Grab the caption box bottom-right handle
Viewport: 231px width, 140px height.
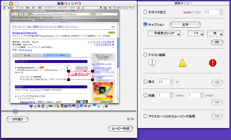[x=92, y=80]
